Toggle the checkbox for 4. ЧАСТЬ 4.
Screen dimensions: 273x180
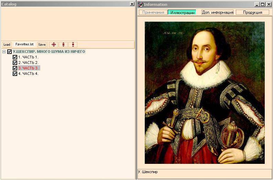(x=15, y=74)
